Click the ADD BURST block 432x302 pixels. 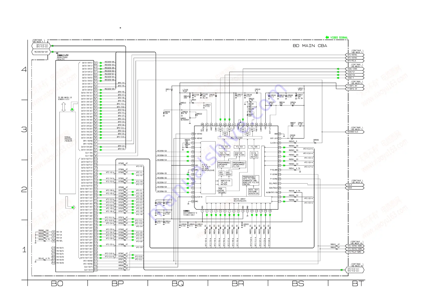click(229, 173)
